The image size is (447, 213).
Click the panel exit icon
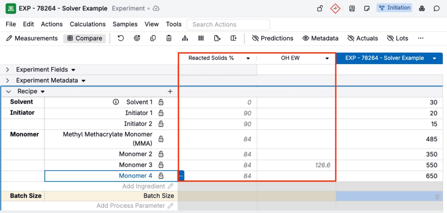(x=234, y=38)
